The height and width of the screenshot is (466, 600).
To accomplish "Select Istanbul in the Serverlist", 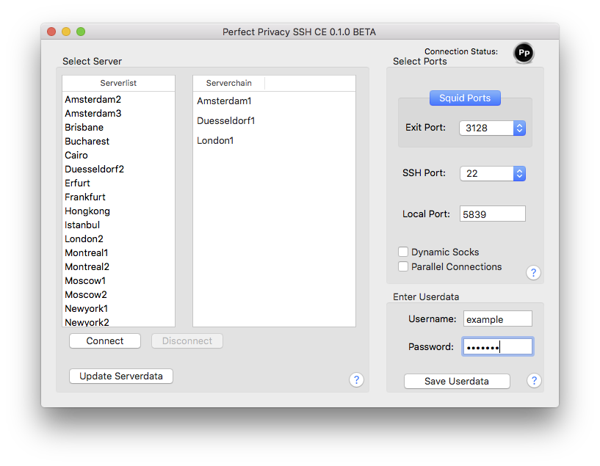I will tap(119, 225).
